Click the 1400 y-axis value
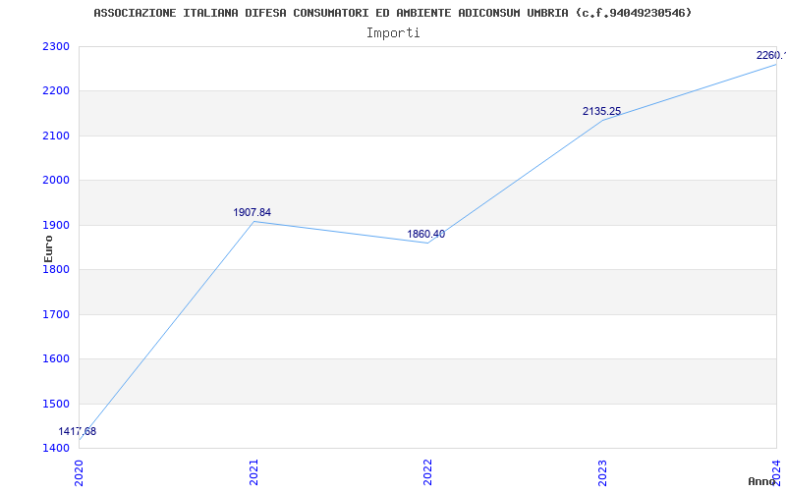786x491 pixels. click(56, 448)
